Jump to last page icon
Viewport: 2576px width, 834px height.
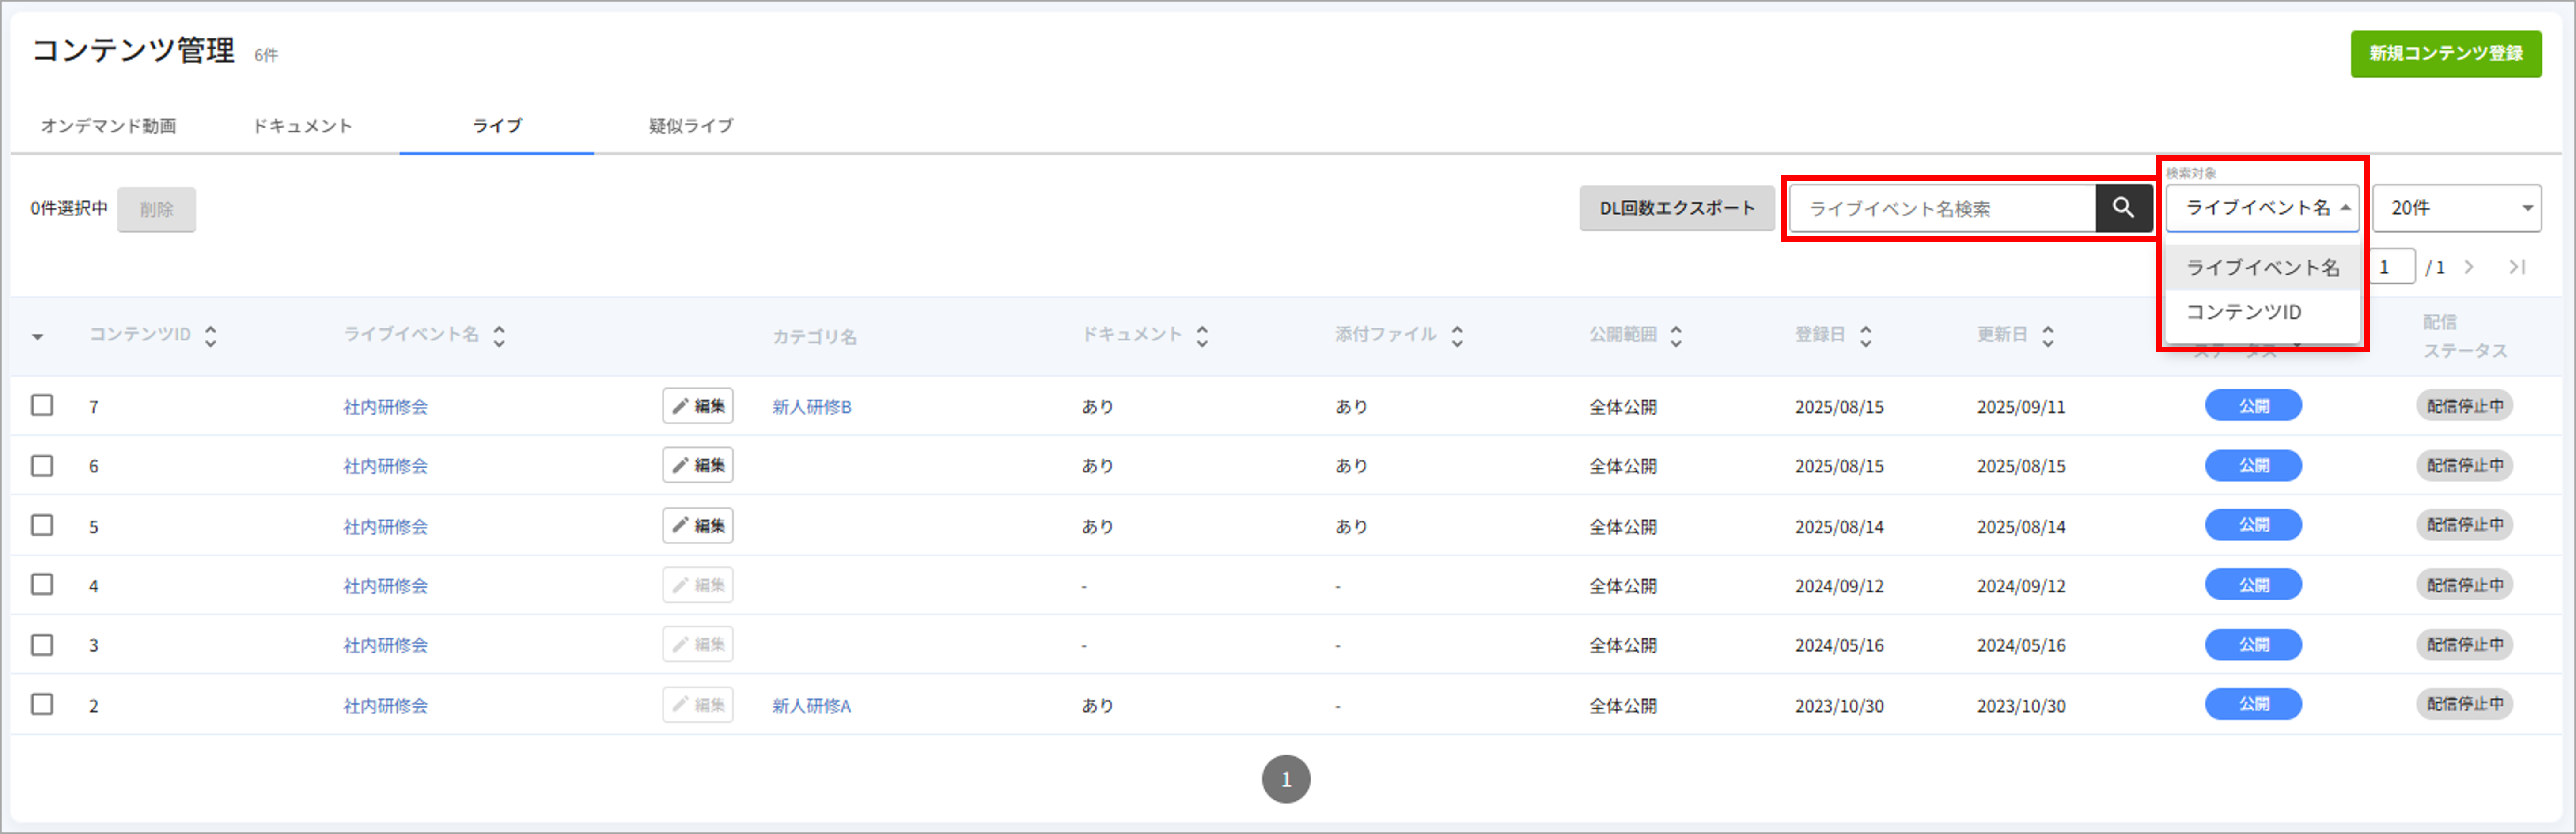2517,267
